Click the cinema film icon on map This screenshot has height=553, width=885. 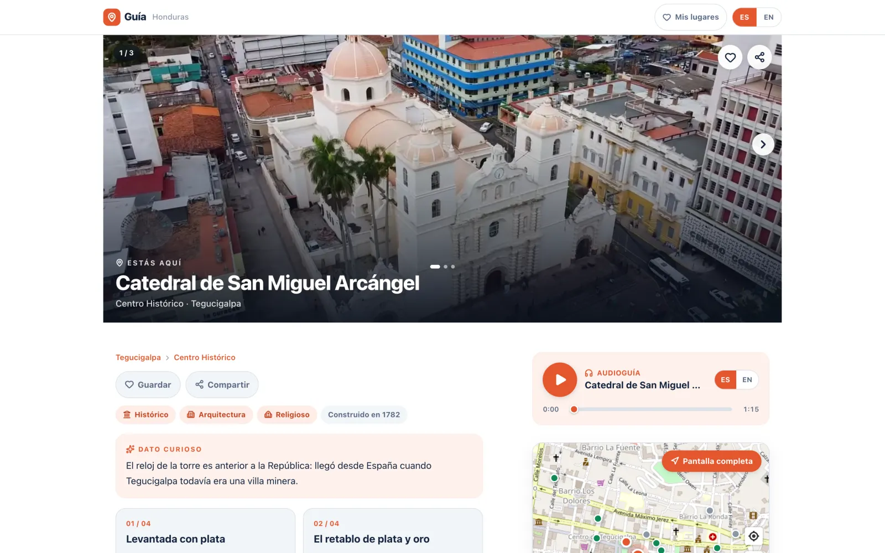coord(753,515)
